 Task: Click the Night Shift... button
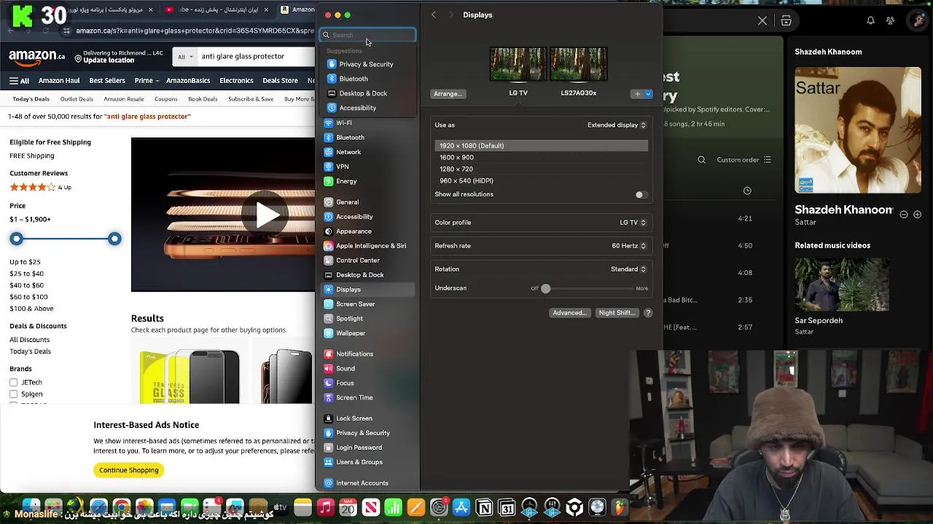[x=617, y=313]
